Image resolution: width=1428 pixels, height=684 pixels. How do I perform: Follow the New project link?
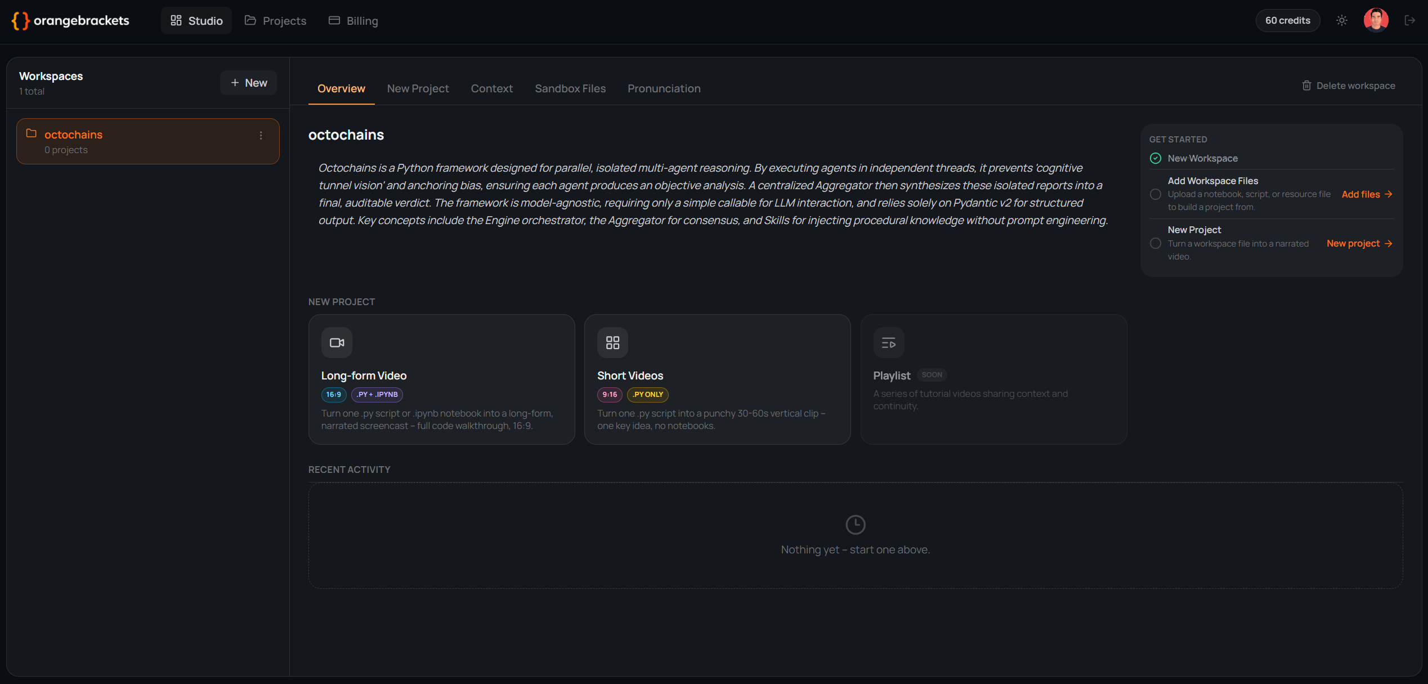pos(1359,243)
